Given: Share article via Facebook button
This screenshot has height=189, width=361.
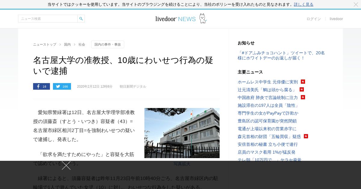Looking at the screenshot, I should pos(42,86).
